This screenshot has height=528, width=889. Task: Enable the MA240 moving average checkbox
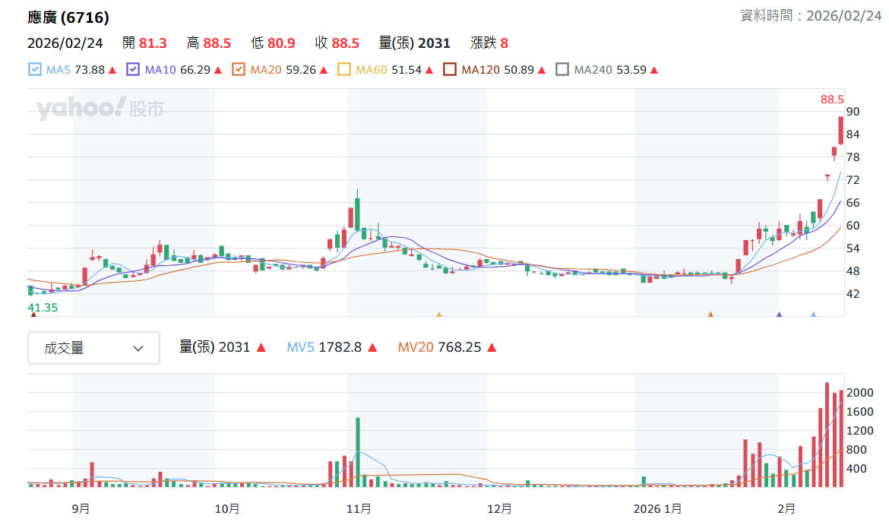click(x=562, y=70)
